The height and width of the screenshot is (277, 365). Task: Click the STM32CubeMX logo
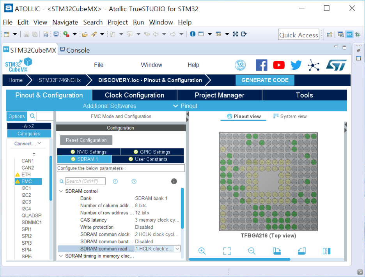[18, 65]
